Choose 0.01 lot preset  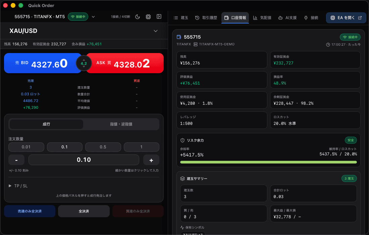[x=26, y=147]
